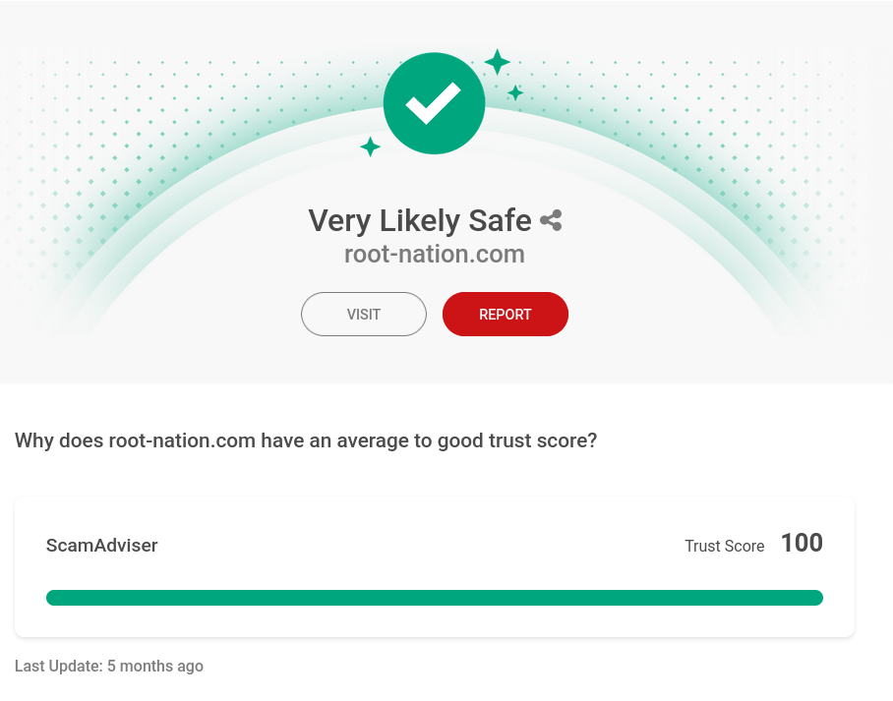Select the Very Likely Safe heading
Screen dimensions: 893x701
coord(420,220)
